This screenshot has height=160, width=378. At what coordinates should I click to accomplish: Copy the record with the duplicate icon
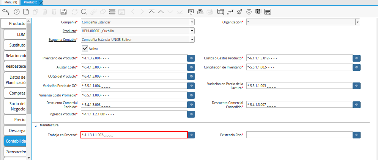tap(35, 11)
